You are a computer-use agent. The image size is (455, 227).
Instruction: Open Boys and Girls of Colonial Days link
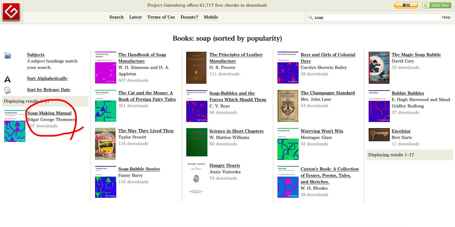[x=328, y=58]
